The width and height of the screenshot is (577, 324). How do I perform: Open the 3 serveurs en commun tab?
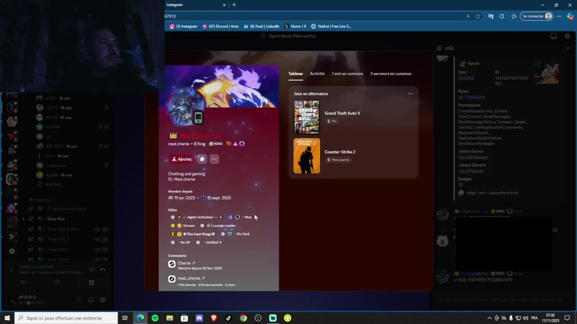point(391,74)
